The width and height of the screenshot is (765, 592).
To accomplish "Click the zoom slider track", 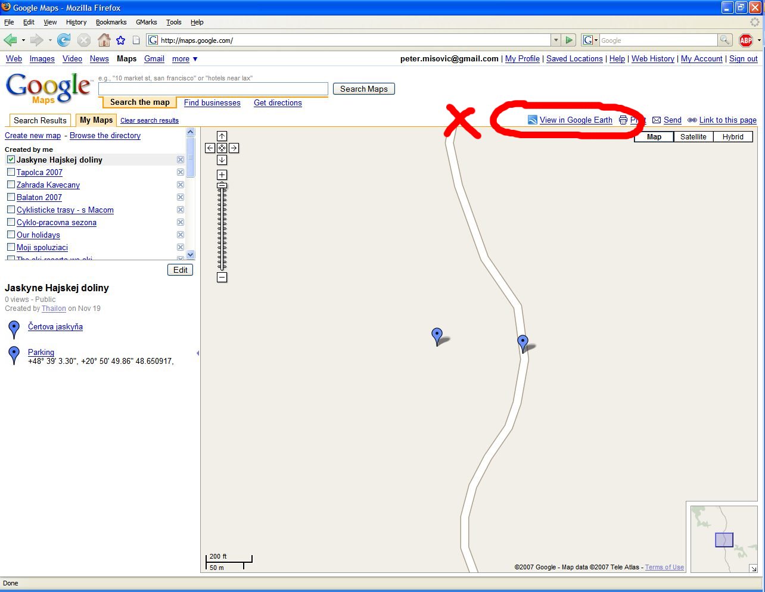I will tap(222, 229).
